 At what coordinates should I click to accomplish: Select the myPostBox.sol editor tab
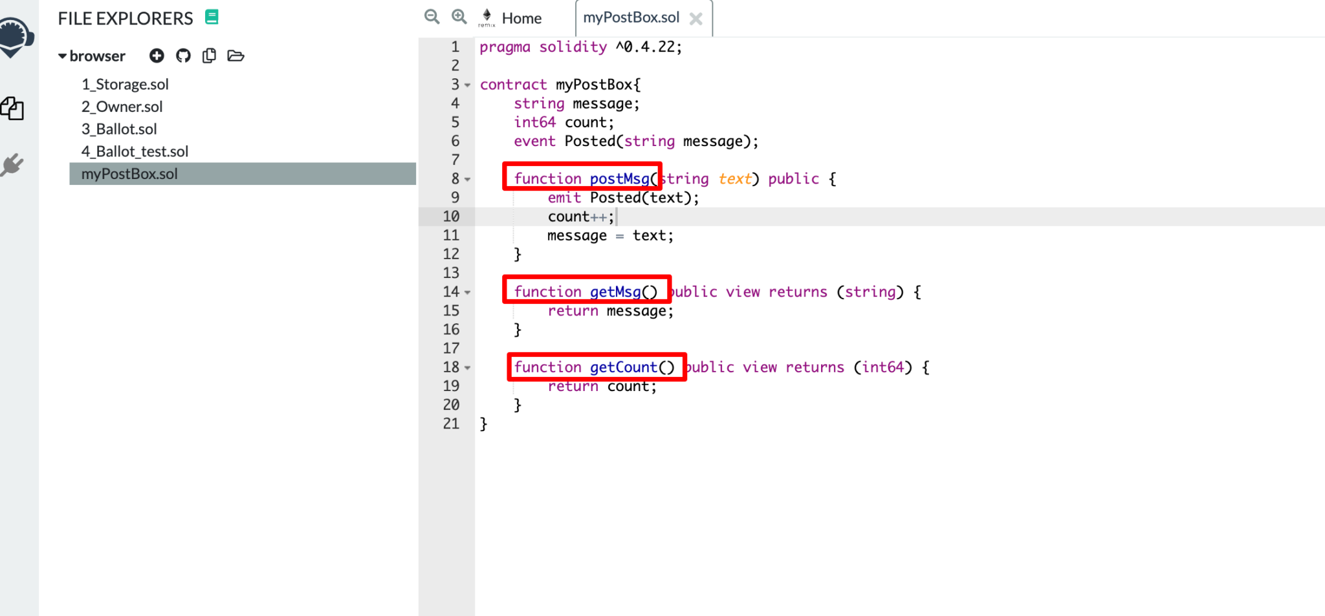[631, 17]
